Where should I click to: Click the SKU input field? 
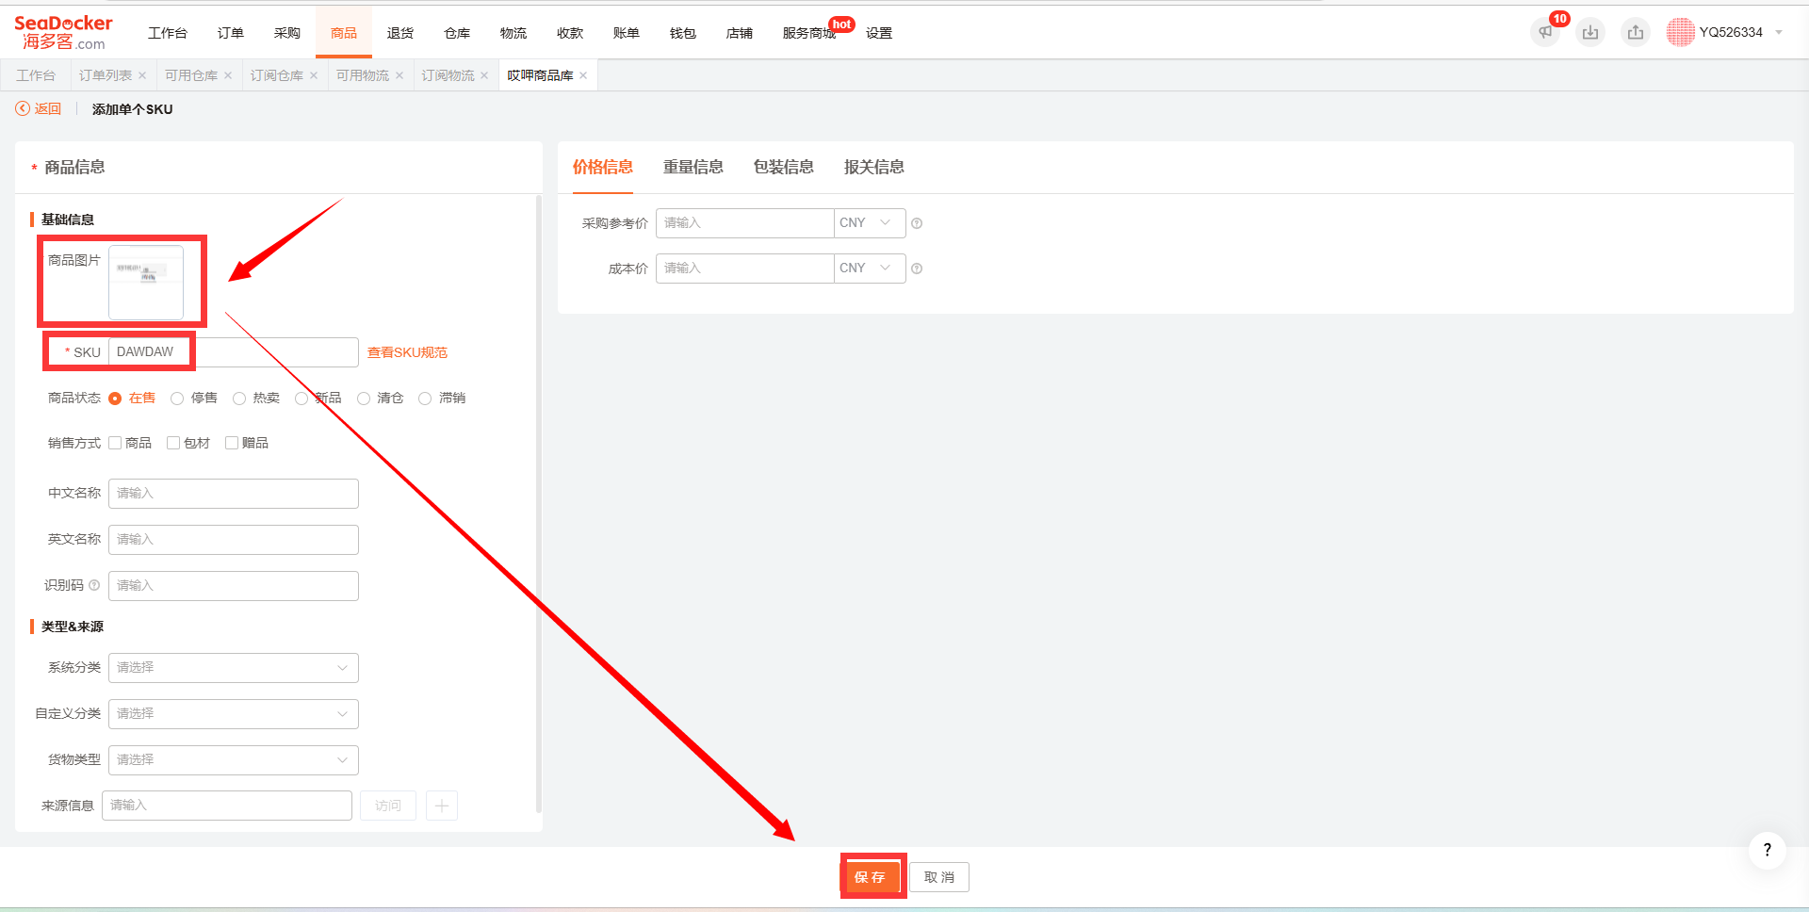234,352
